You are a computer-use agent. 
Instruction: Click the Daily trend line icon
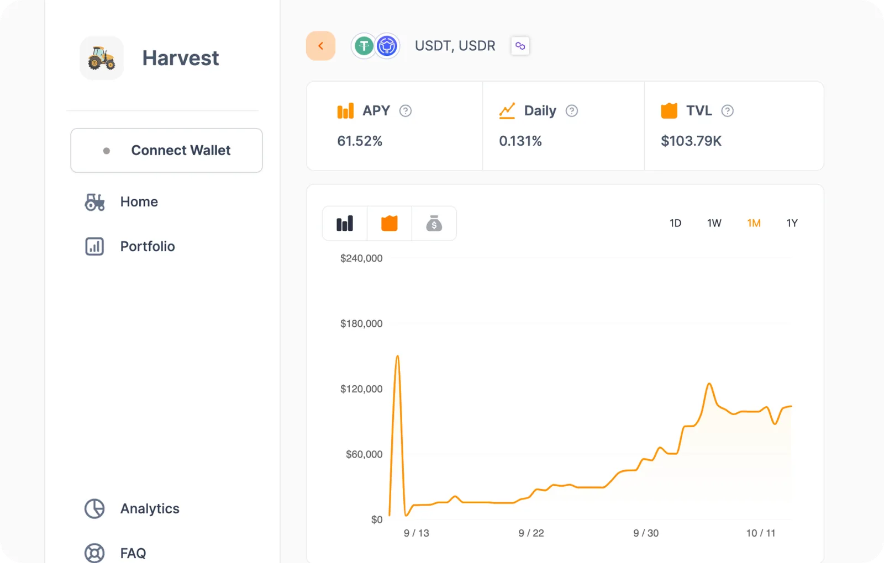[x=507, y=111]
